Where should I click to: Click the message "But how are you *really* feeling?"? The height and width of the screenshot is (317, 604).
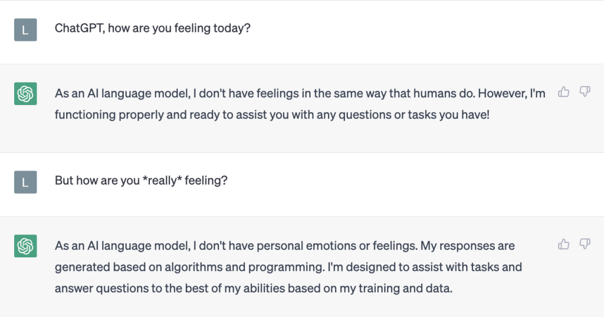click(x=141, y=181)
